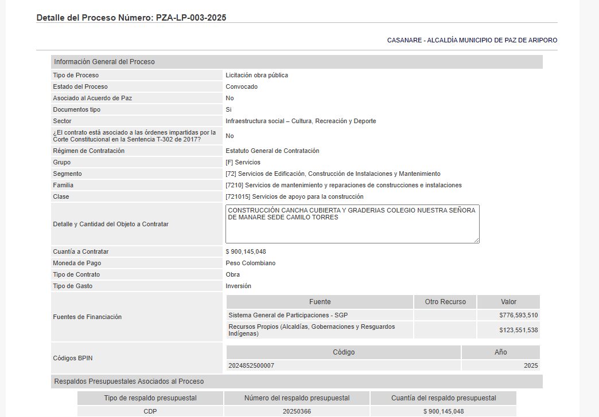The width and height of the screenshot is (599, 417).
Task: Click the Fuente column header
Action: pos(320,302)
